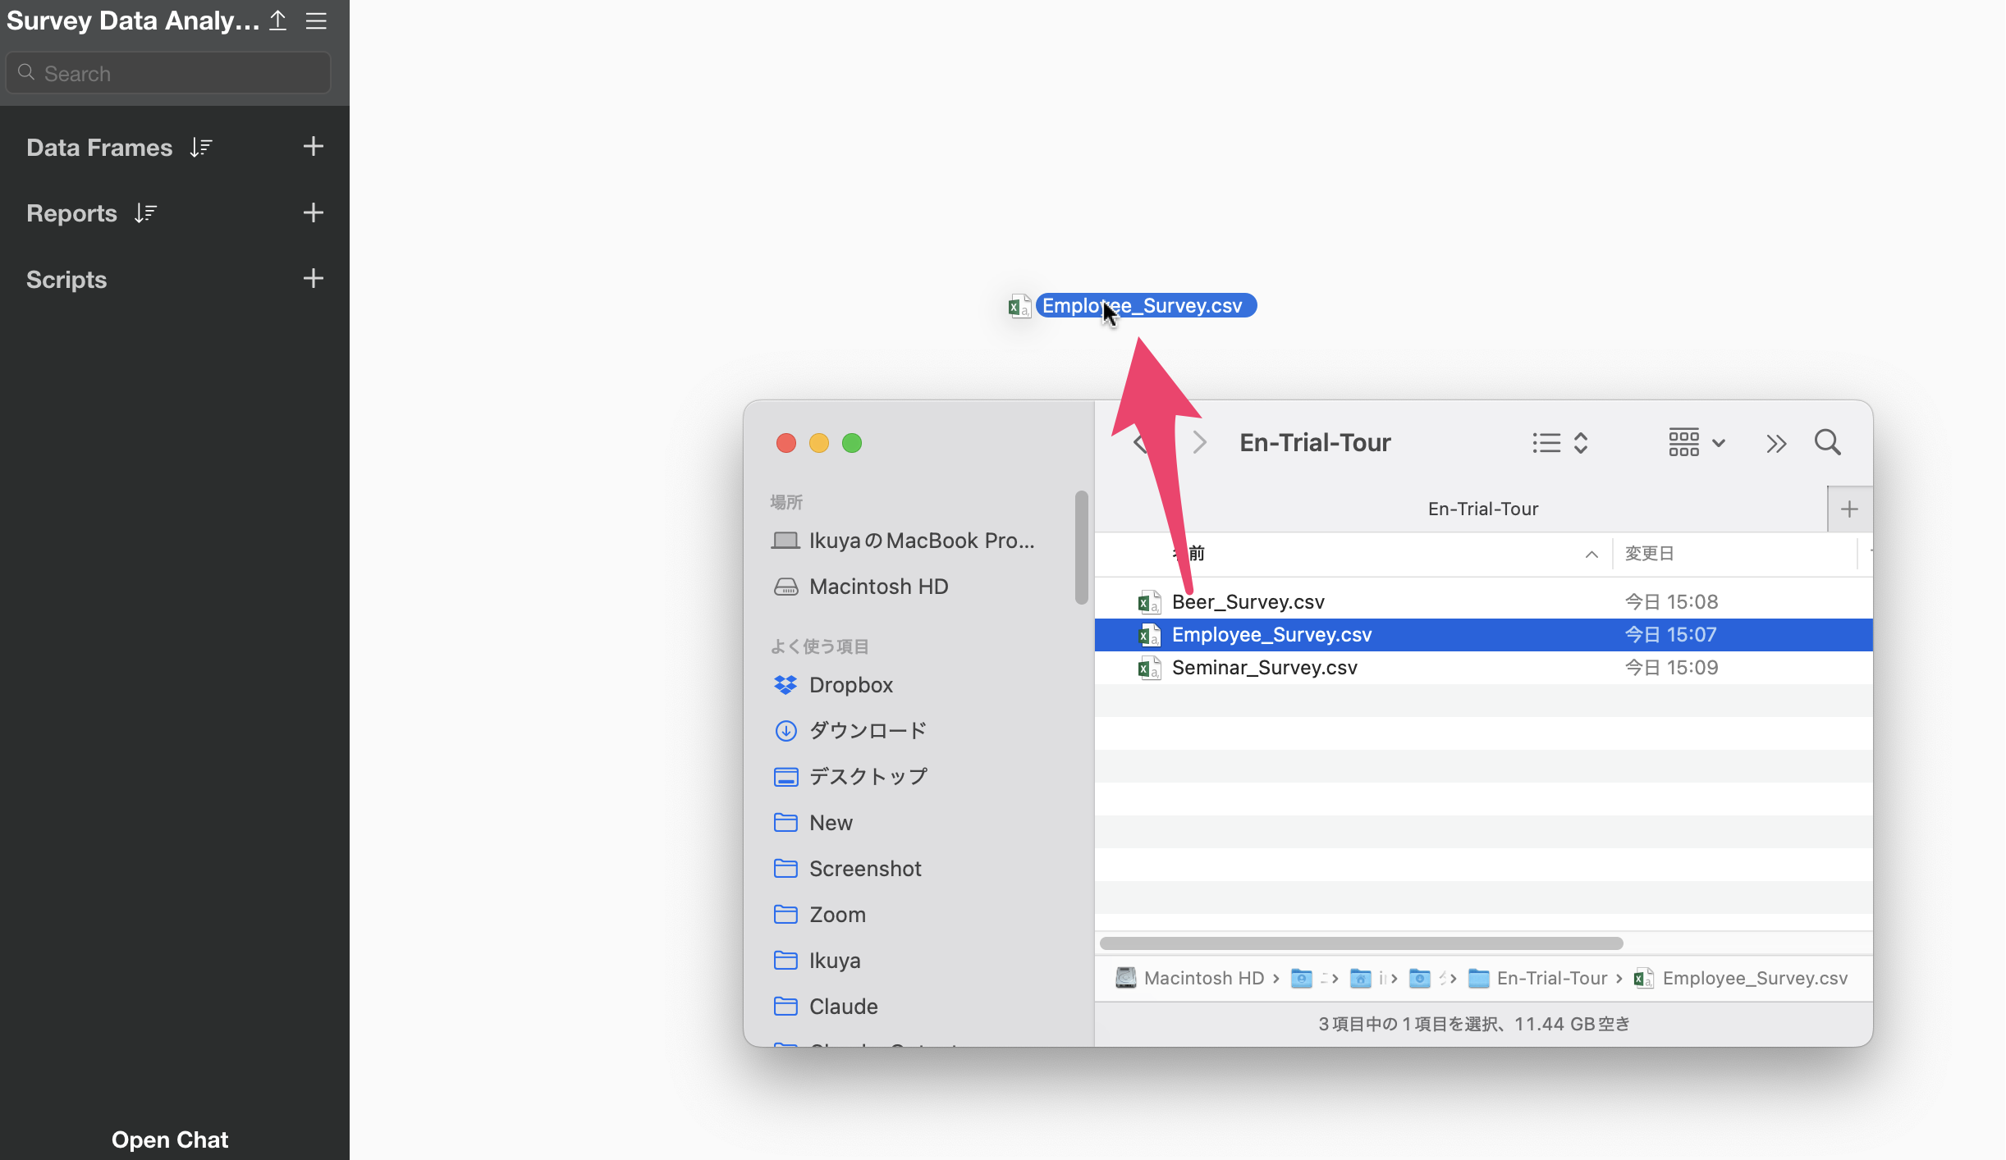Add a new Data Frame

pyautogui.click(x=313, y=147)
